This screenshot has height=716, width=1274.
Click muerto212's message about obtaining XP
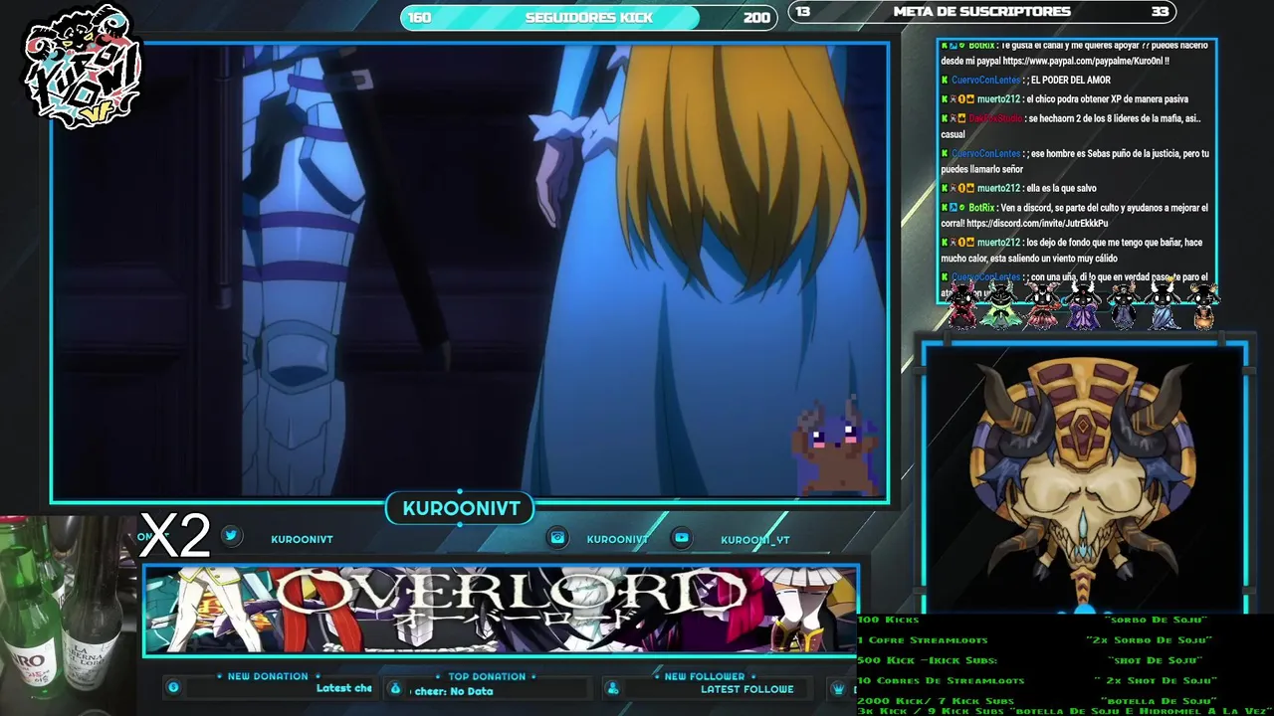point(1107,99)
